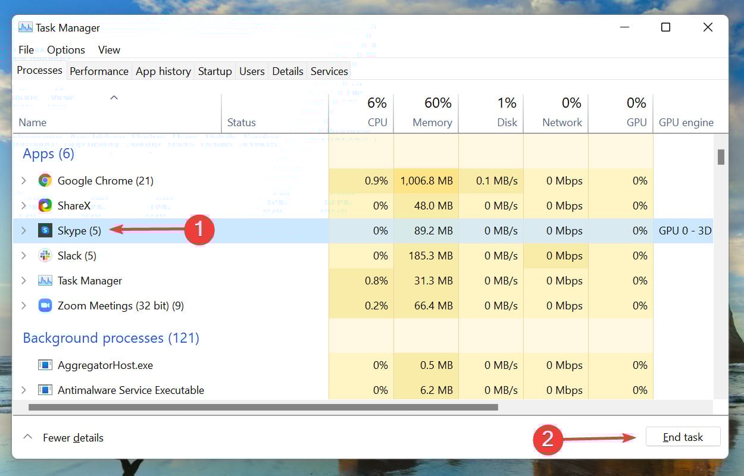Click the horizontal scrollbar at the bottom
Screen dimensions: 744x476
point(263,408)
